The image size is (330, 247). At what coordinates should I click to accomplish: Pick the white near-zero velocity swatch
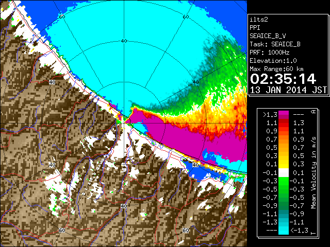pyautogui.click(x=284, y=173)
